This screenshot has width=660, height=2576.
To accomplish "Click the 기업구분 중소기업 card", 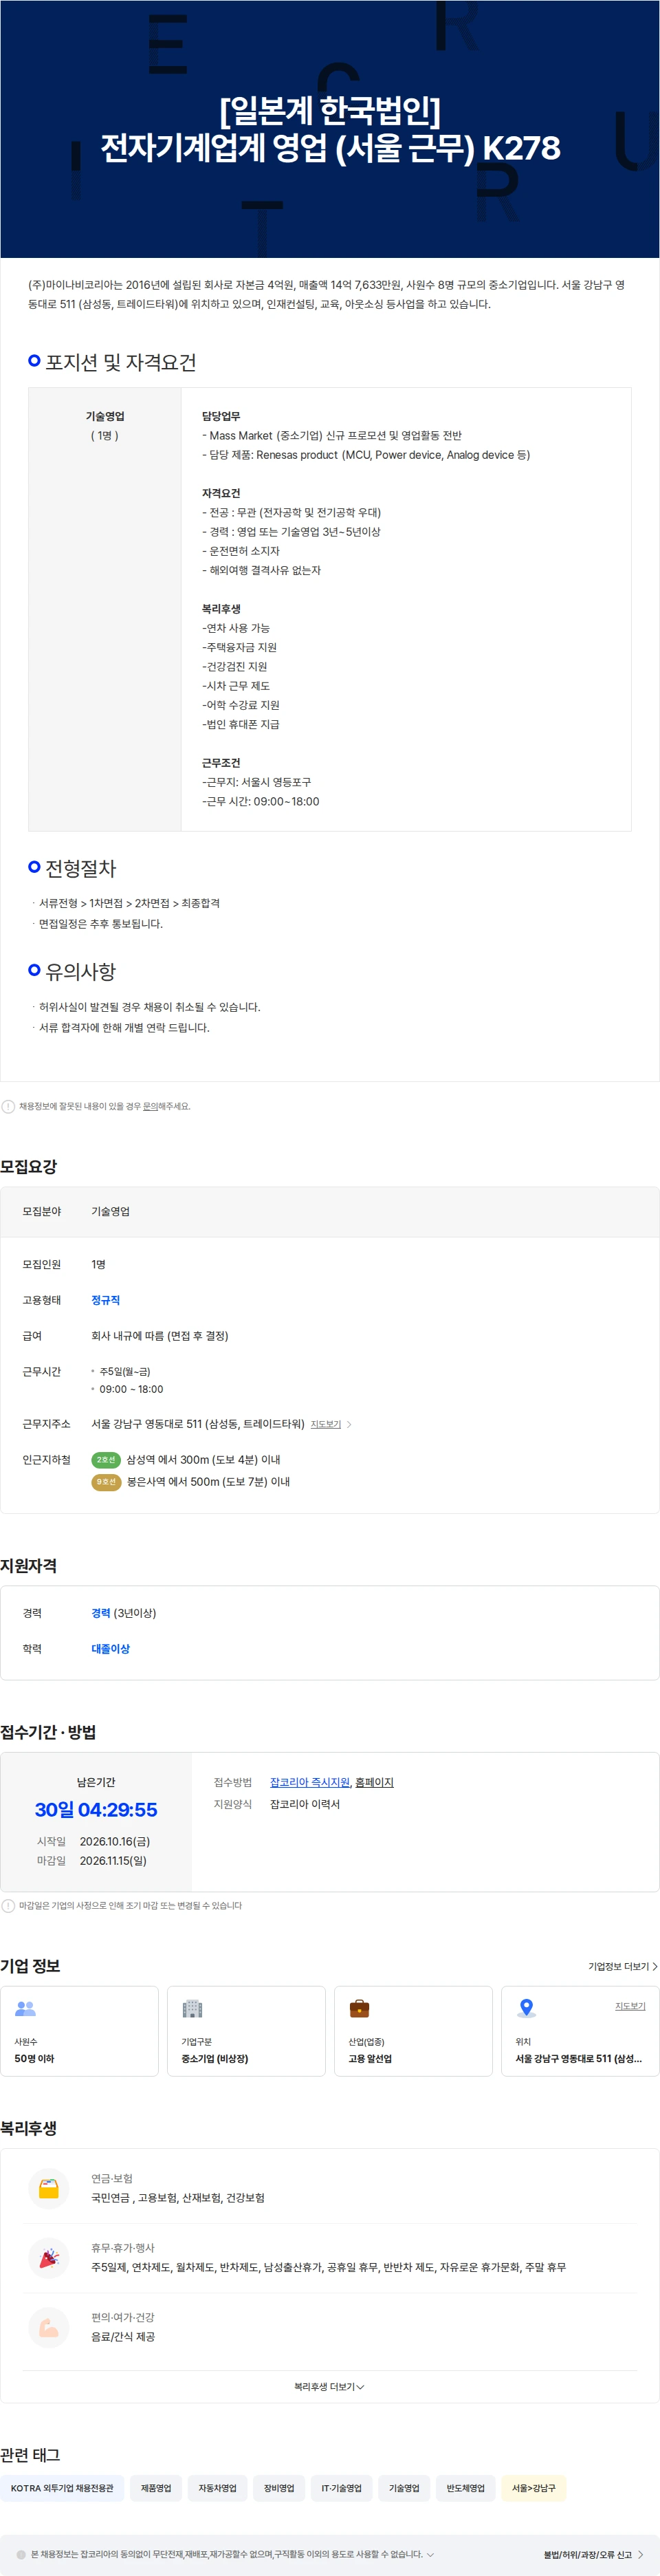I will pos(246,2030).
